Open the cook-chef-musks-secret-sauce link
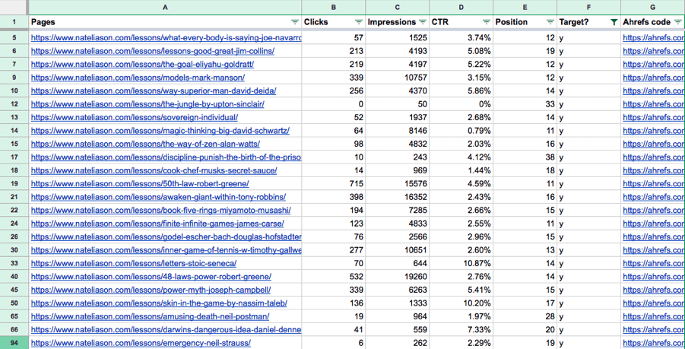This screenshot has height=349, width=685. [154, 170]
